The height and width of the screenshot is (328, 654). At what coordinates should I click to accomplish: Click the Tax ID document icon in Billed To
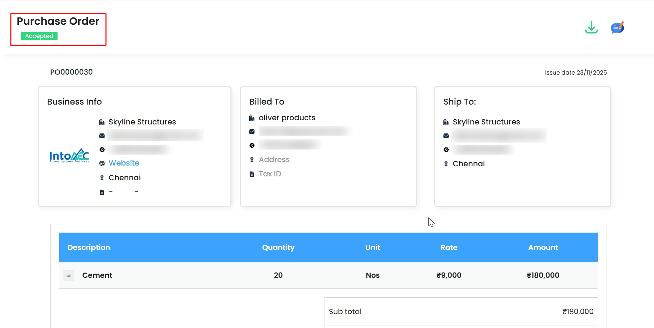(252, 174)
